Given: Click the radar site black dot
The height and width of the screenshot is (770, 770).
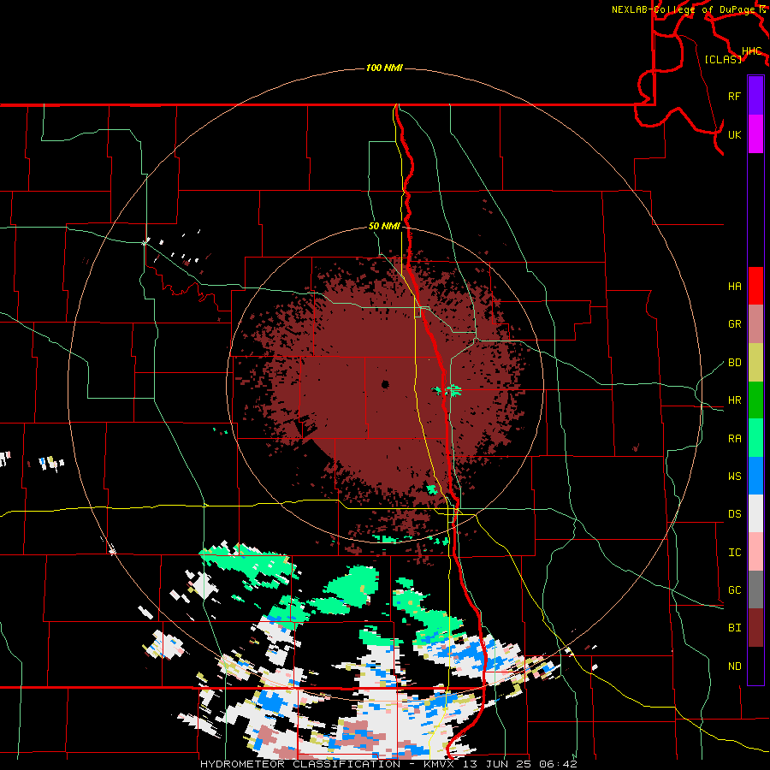Looking at the screenshot, I should pyautogui.click(x=386, y=384).
